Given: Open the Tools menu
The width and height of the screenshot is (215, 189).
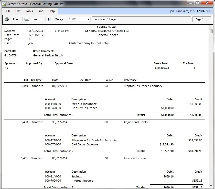Looking at the screenshot, I should [x=29, y=11].
